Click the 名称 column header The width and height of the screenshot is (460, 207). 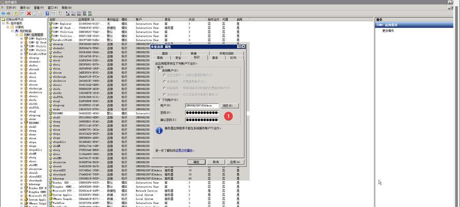[x=63, y=19]
